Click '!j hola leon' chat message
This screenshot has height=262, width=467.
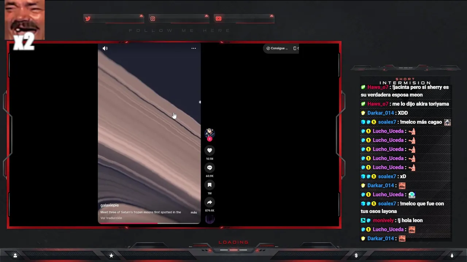point(410,221)
